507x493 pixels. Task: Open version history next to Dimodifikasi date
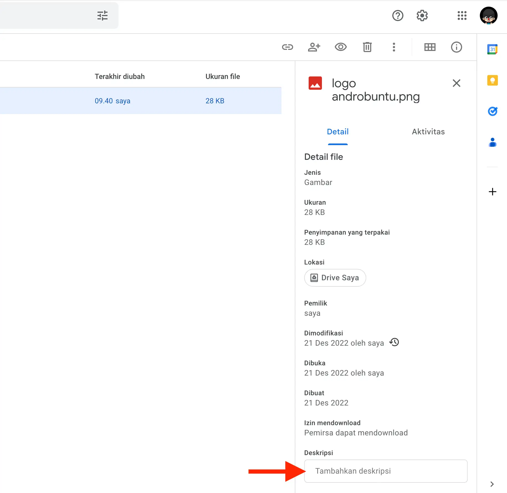tap(394, 342)
